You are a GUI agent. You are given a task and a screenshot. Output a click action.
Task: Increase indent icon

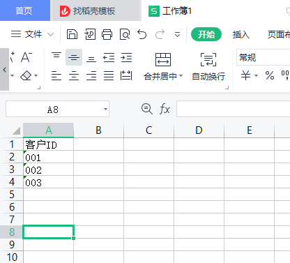tap(126, 57)
